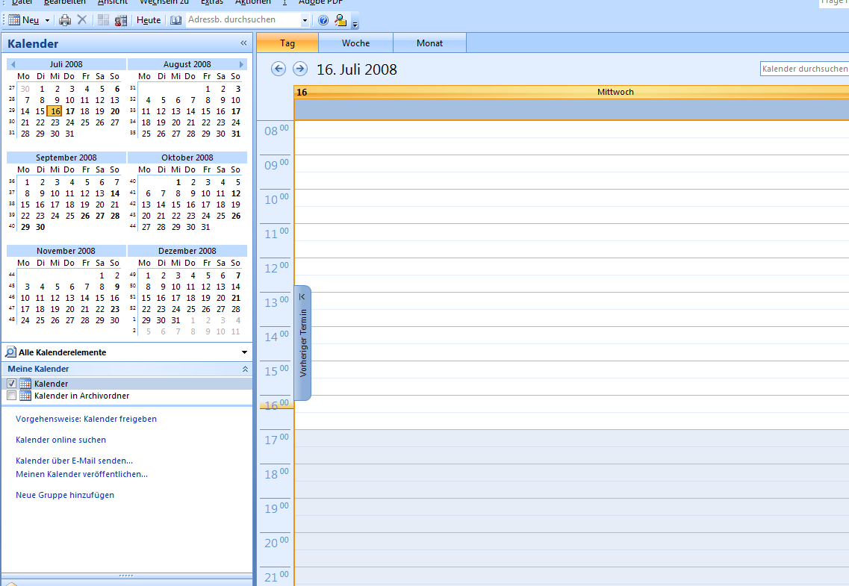Click the blue Help question mark icon
The image size is (849, 586).
(x=323, y=20)
